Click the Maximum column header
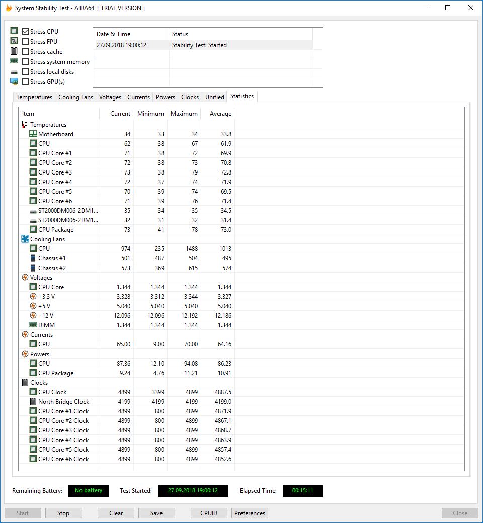 tap(184, 114)
